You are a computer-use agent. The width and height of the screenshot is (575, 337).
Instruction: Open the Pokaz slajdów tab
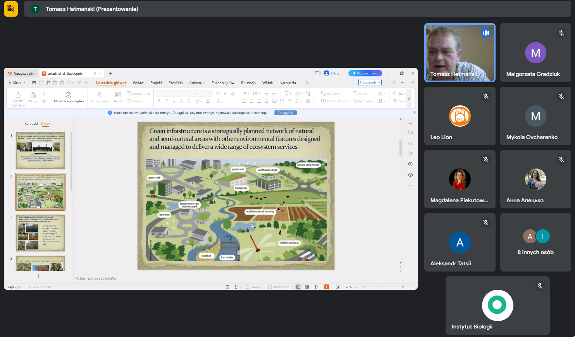coord(223,83)
